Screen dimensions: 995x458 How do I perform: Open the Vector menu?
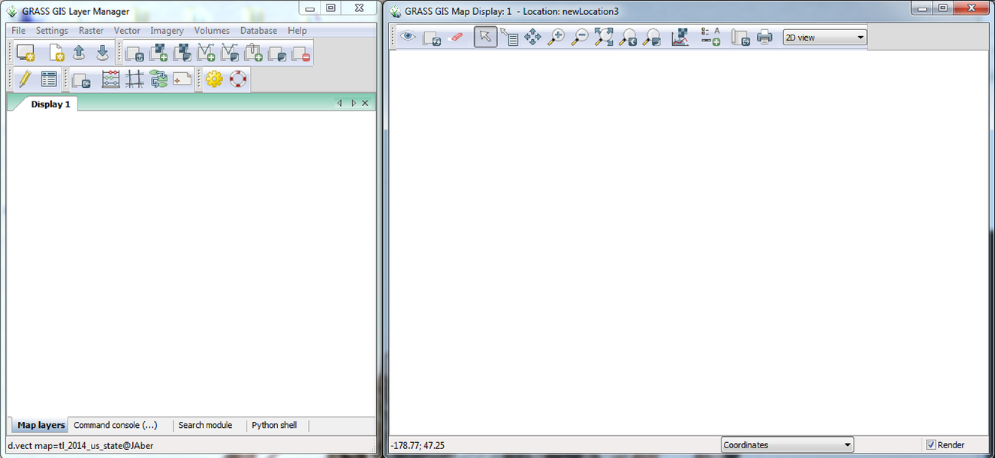point(127,31)
